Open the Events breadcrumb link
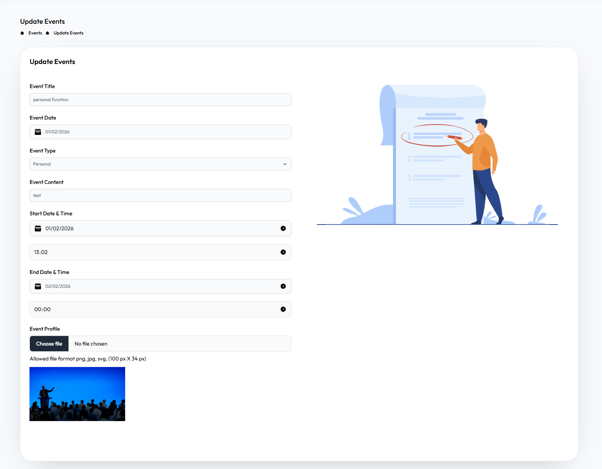Image resolution: width=602 pixels, height=469 pixels. coord(35,33)
